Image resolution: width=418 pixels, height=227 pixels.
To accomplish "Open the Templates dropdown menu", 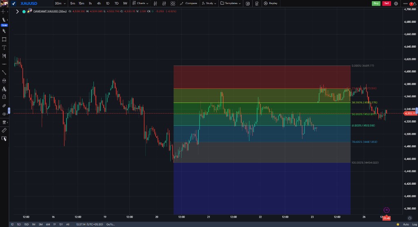I will pos(231,3).
